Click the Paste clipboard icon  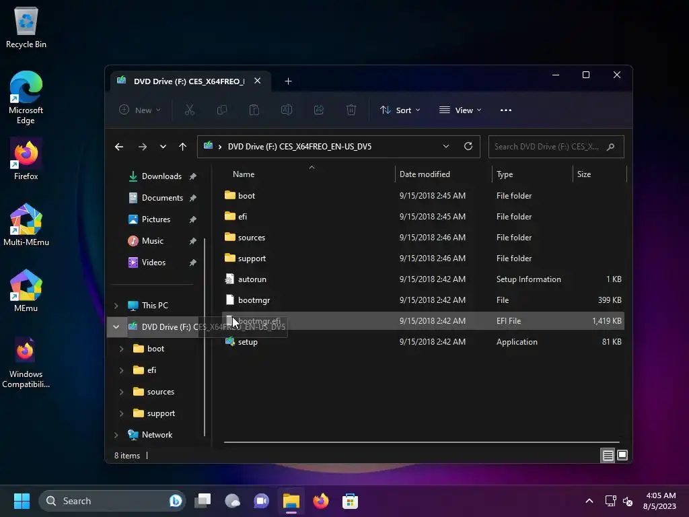coord(254,110)
